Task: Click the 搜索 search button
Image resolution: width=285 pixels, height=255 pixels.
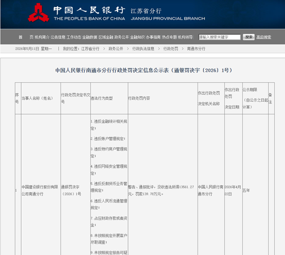Action: click(x=248, y=37)
